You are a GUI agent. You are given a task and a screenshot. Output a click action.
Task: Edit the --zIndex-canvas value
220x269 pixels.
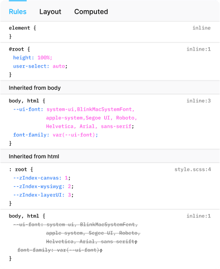[66, 178]
